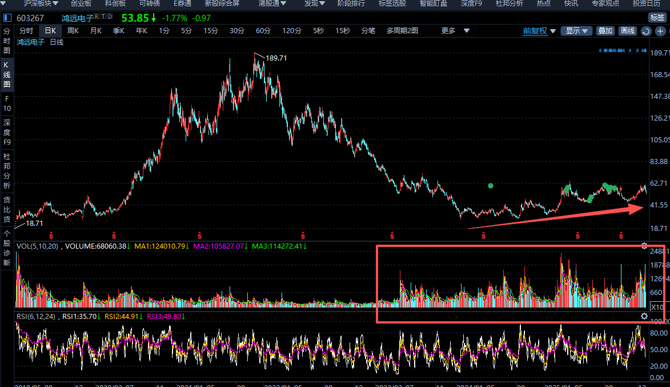Open 投资日历 from top menu
This screenshot has width=670, height=387.
tap(647, 3)
